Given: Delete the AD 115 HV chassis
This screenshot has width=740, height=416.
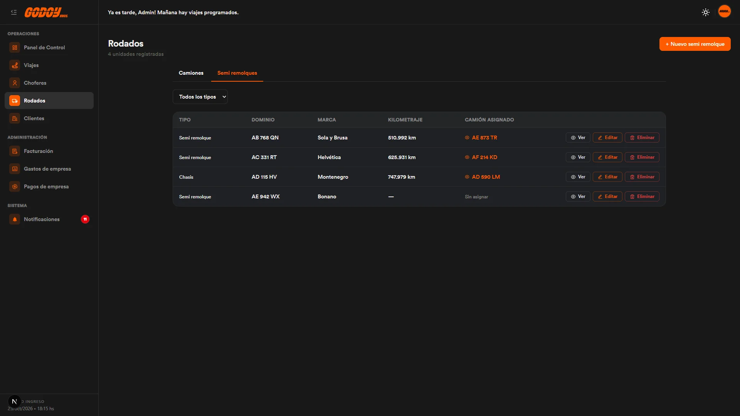Looking at the screenshot, I should [642, 177].
